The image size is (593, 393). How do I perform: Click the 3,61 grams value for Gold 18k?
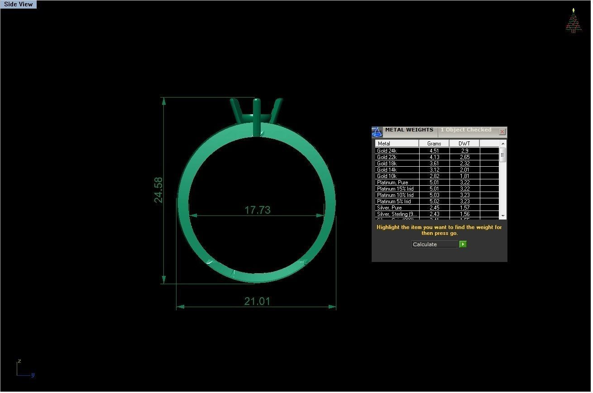click(x=434, y=164)
